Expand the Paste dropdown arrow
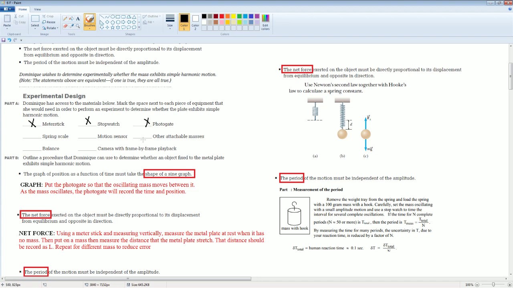This screenshot has width=513, height=288. point(7,28)
